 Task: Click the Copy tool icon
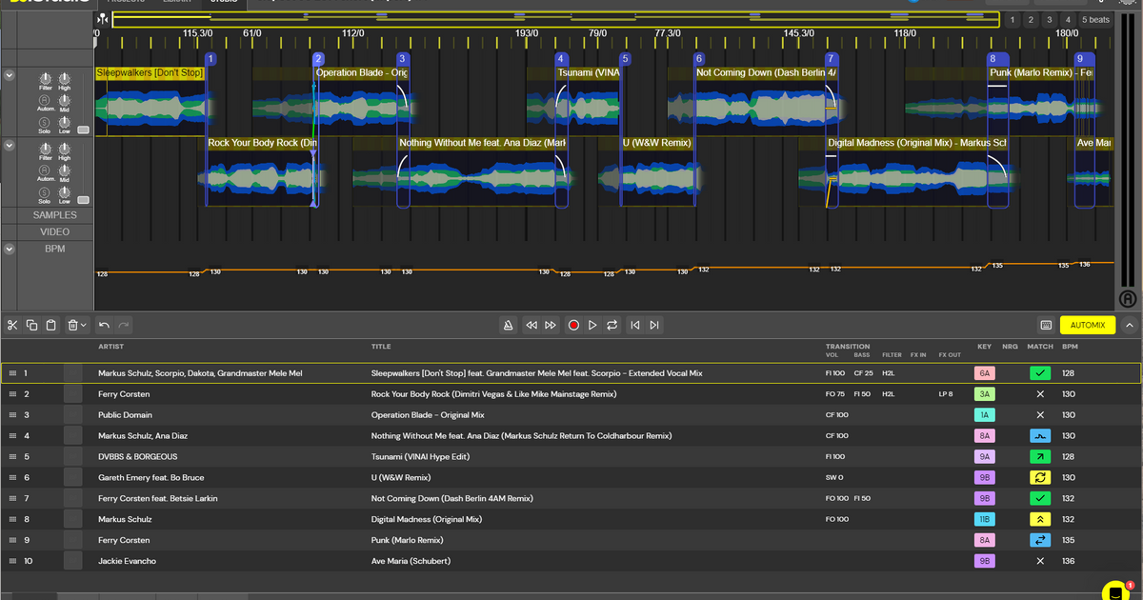(x=31, y=325)
